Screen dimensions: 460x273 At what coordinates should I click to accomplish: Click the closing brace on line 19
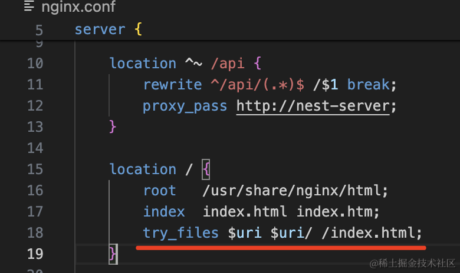113,254
